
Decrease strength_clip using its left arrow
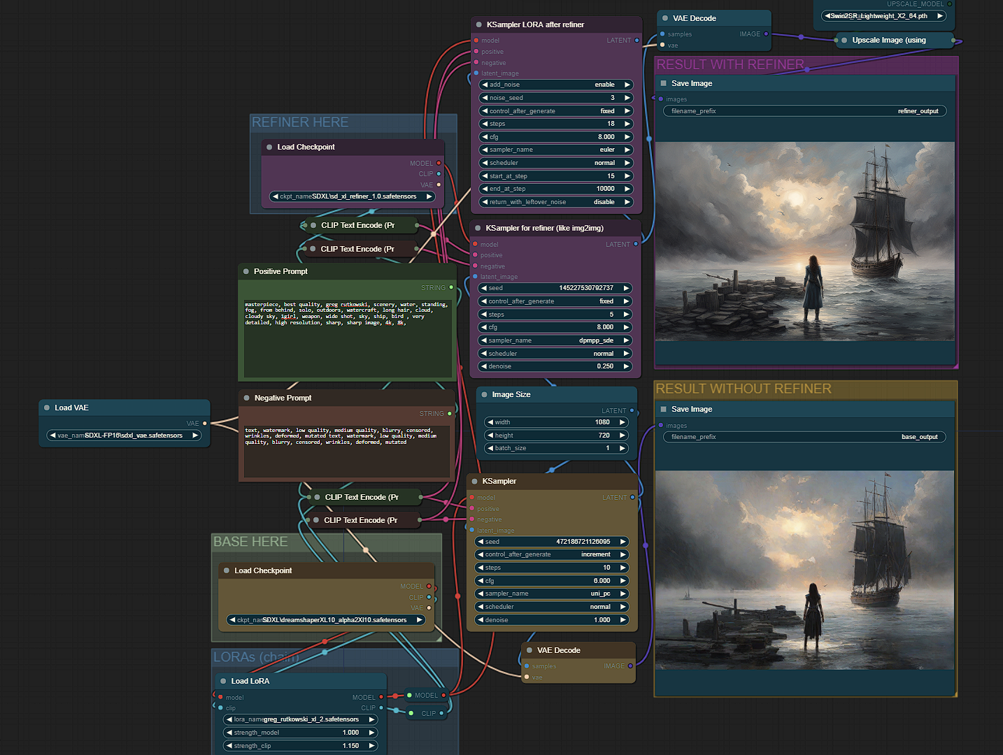(229, 746)
